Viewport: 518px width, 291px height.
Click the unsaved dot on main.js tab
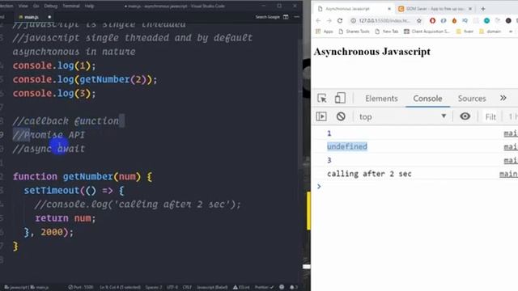click(x=49, y=17)
